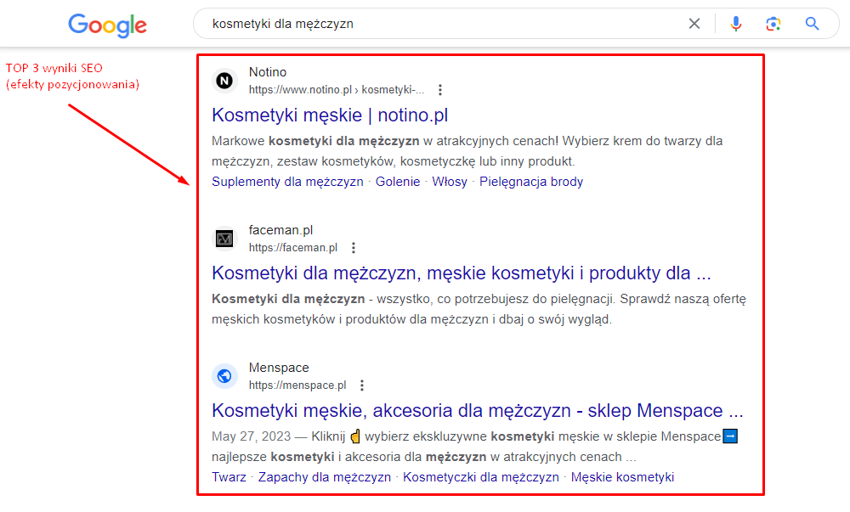The width and height of the screenshot is (850, 512).
Task: Follow the 'Włosy' sitelink
Action: (450, 182)
